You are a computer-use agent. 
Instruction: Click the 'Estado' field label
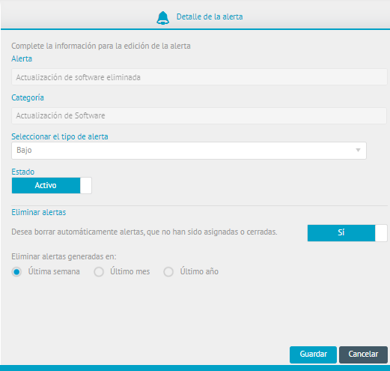23,172
